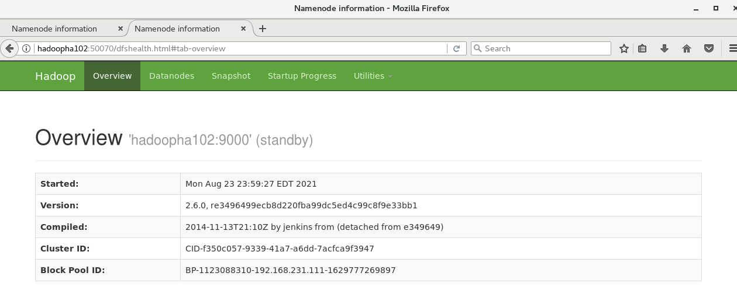Switch to the first Namenode information tab
This screenshot has width=737, height=297.
[54, 29]
